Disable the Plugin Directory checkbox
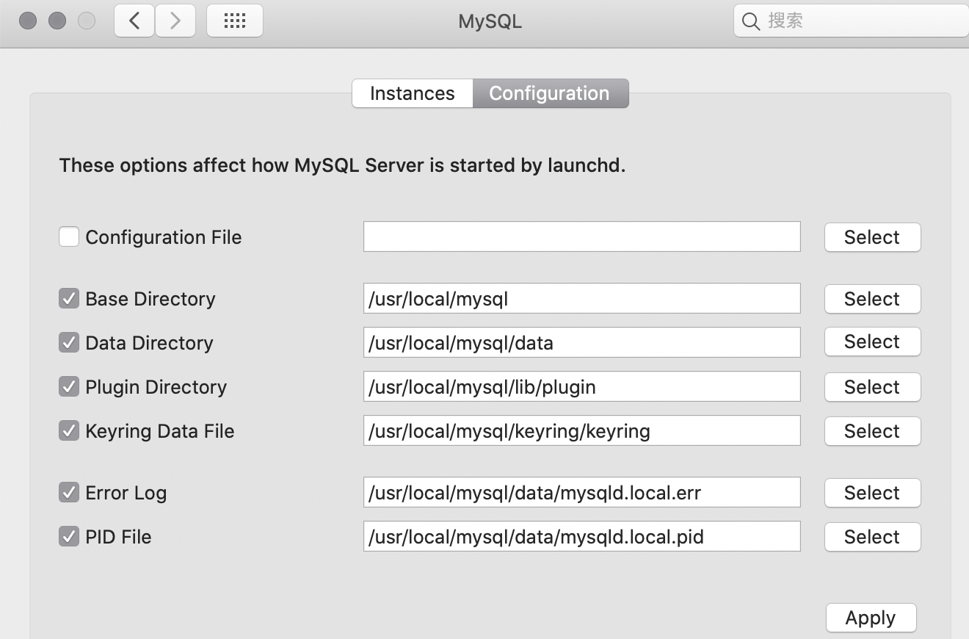 click(69, 387)
